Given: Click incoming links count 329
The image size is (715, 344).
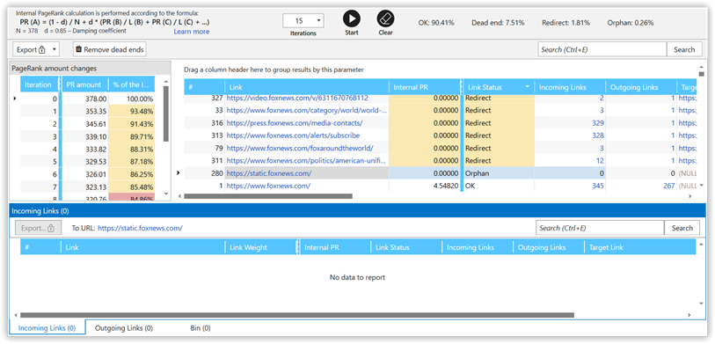Looking at the screenshot, I should tap(598, 122).
